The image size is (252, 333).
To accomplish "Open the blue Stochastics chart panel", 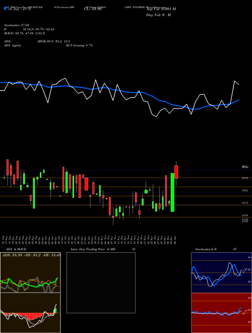I will click(x=221, y=272).
